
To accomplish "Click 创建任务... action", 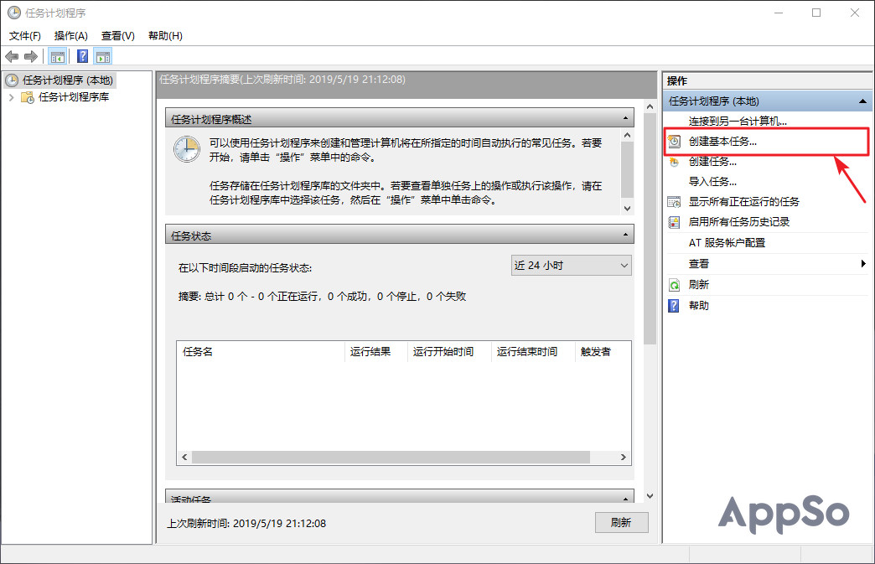I will pyautogui.click(x=712, y=162).
